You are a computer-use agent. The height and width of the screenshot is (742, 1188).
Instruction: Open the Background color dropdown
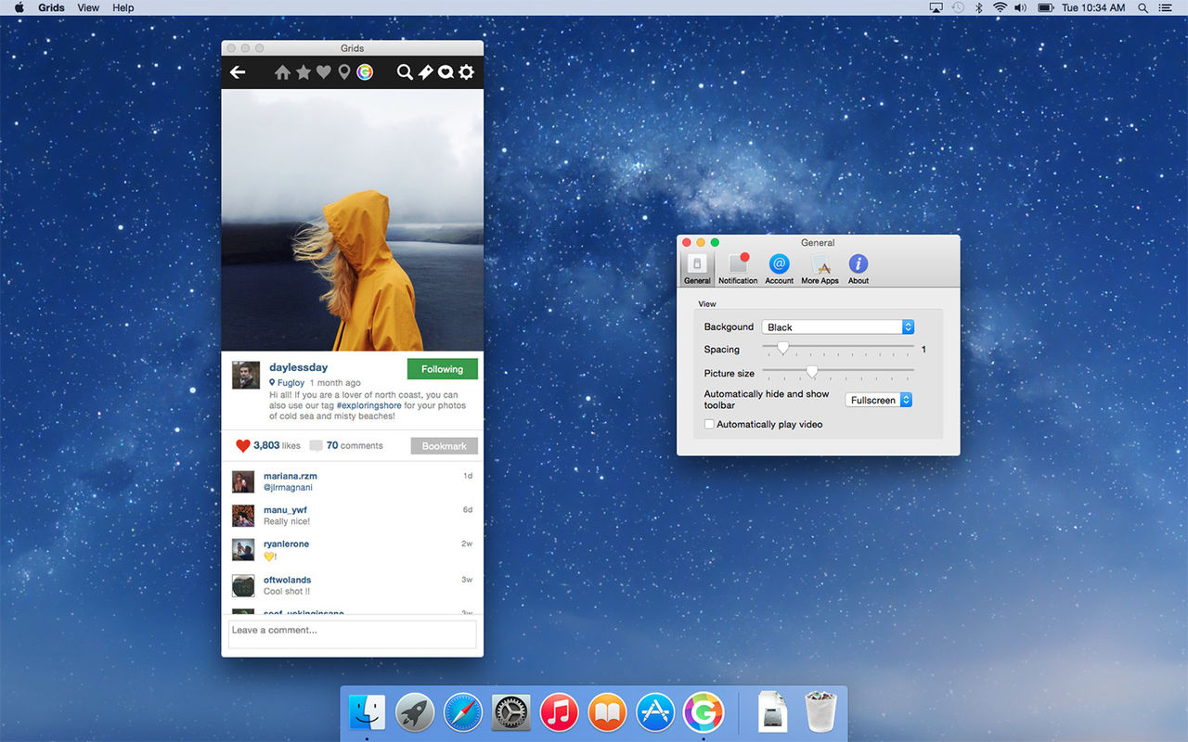[x=837, y=327]
